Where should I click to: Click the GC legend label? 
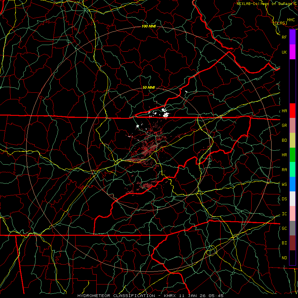pyautogui.click(x=284, y=228)
